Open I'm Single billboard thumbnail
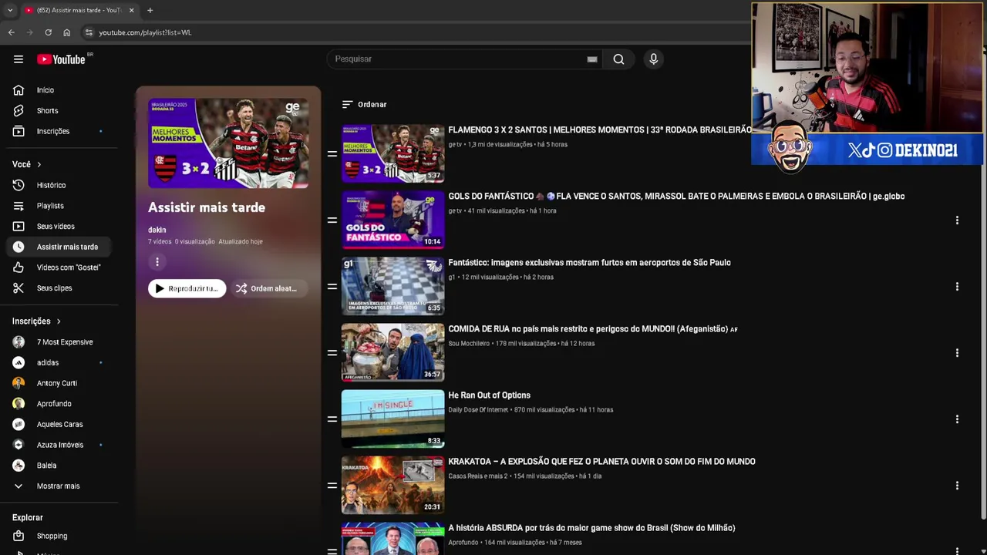987x555 pixels. tap(393, 419)
